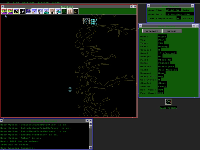
Task: Open the unit status window control menu box
Action: click(x=140, y=26)
